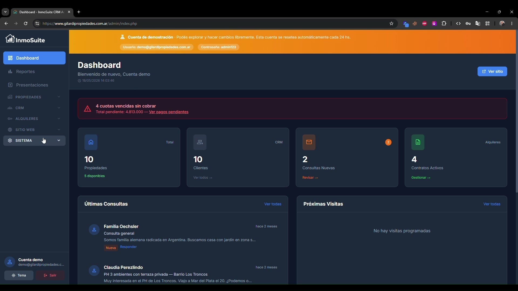Image resolution: width=518 pixels, height=291 pixels.
Task: Open the translate page icon
Action: [x=478, y=23]
